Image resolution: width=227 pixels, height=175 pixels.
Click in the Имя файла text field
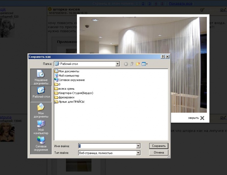[107, 146]
